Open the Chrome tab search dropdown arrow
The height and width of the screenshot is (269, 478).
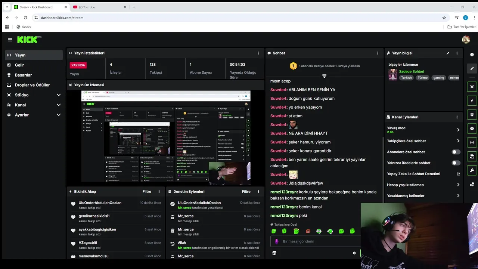[7, 7]
